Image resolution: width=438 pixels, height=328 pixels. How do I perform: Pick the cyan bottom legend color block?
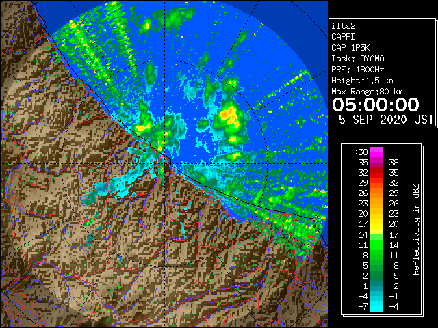[x=376, y=307]
